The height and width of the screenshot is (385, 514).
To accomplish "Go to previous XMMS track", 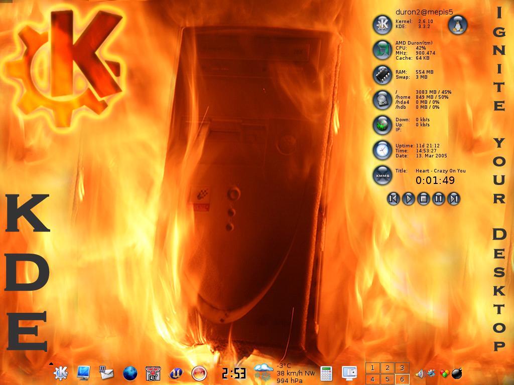I will (394, 199).
